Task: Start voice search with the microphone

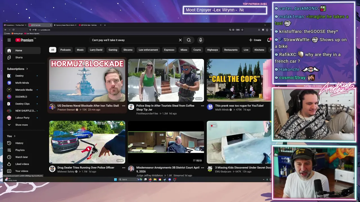Action: 201,40
